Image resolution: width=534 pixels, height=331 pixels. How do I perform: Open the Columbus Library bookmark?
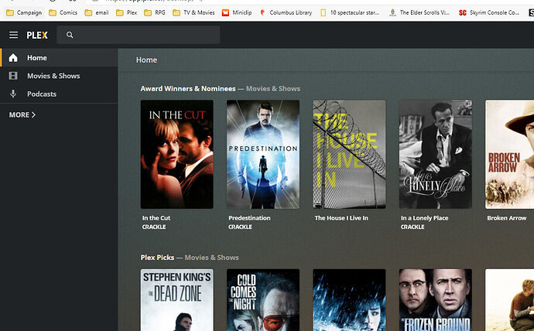pyautogui.click(x=286, y=12)
